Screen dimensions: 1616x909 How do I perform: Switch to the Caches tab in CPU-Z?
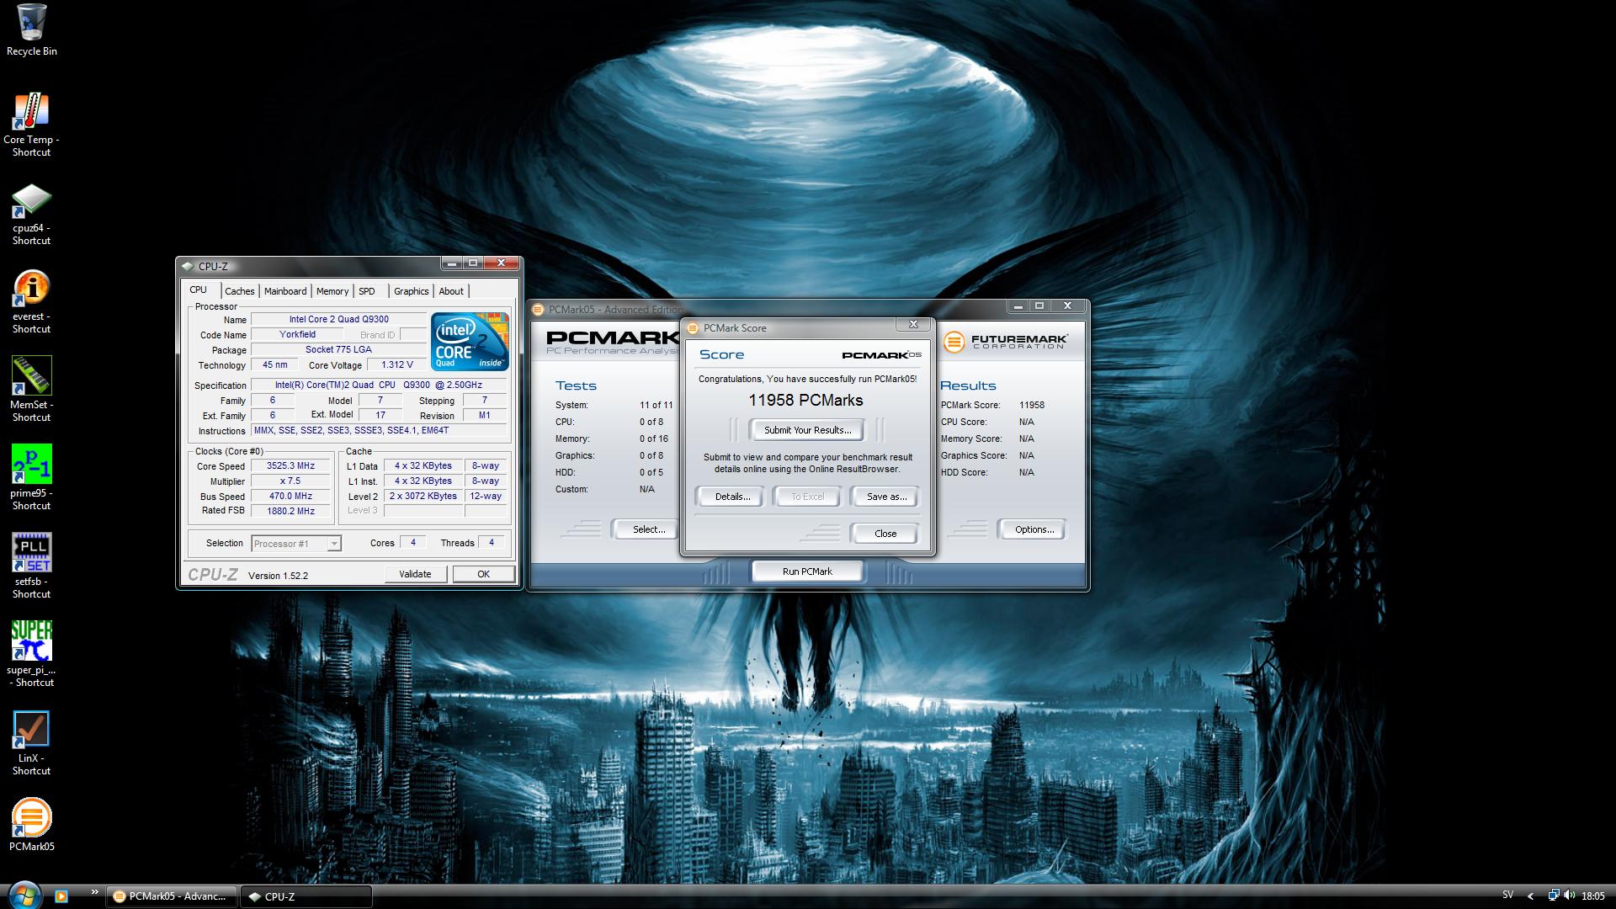239,291
